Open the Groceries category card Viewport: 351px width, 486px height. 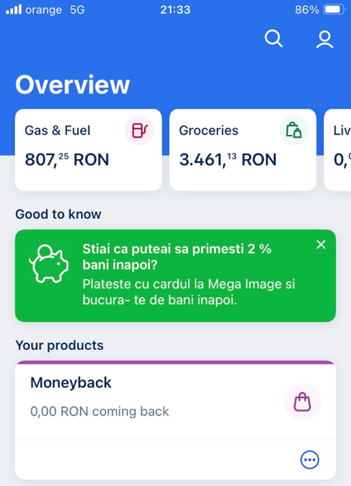[242, 150]
